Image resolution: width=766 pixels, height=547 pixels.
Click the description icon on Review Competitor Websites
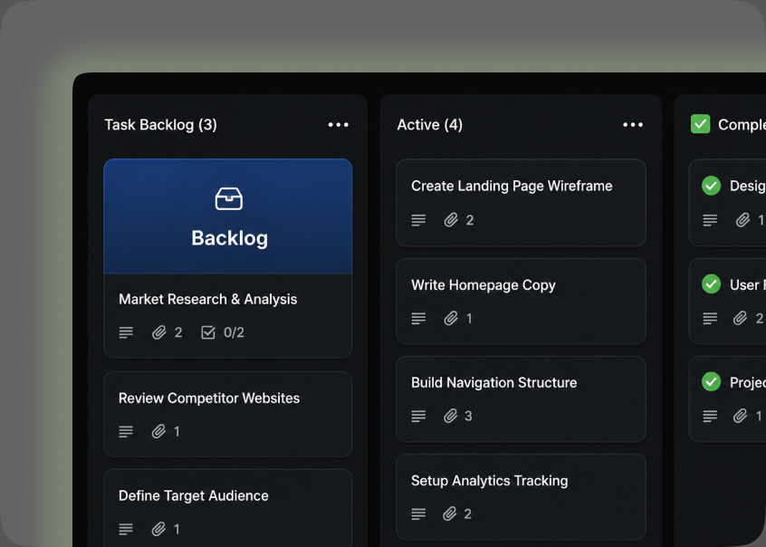pos(126,432)
